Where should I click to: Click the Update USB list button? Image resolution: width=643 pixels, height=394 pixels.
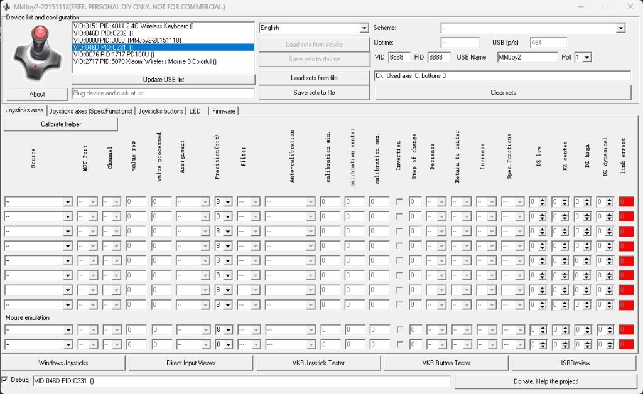point(163,80)
